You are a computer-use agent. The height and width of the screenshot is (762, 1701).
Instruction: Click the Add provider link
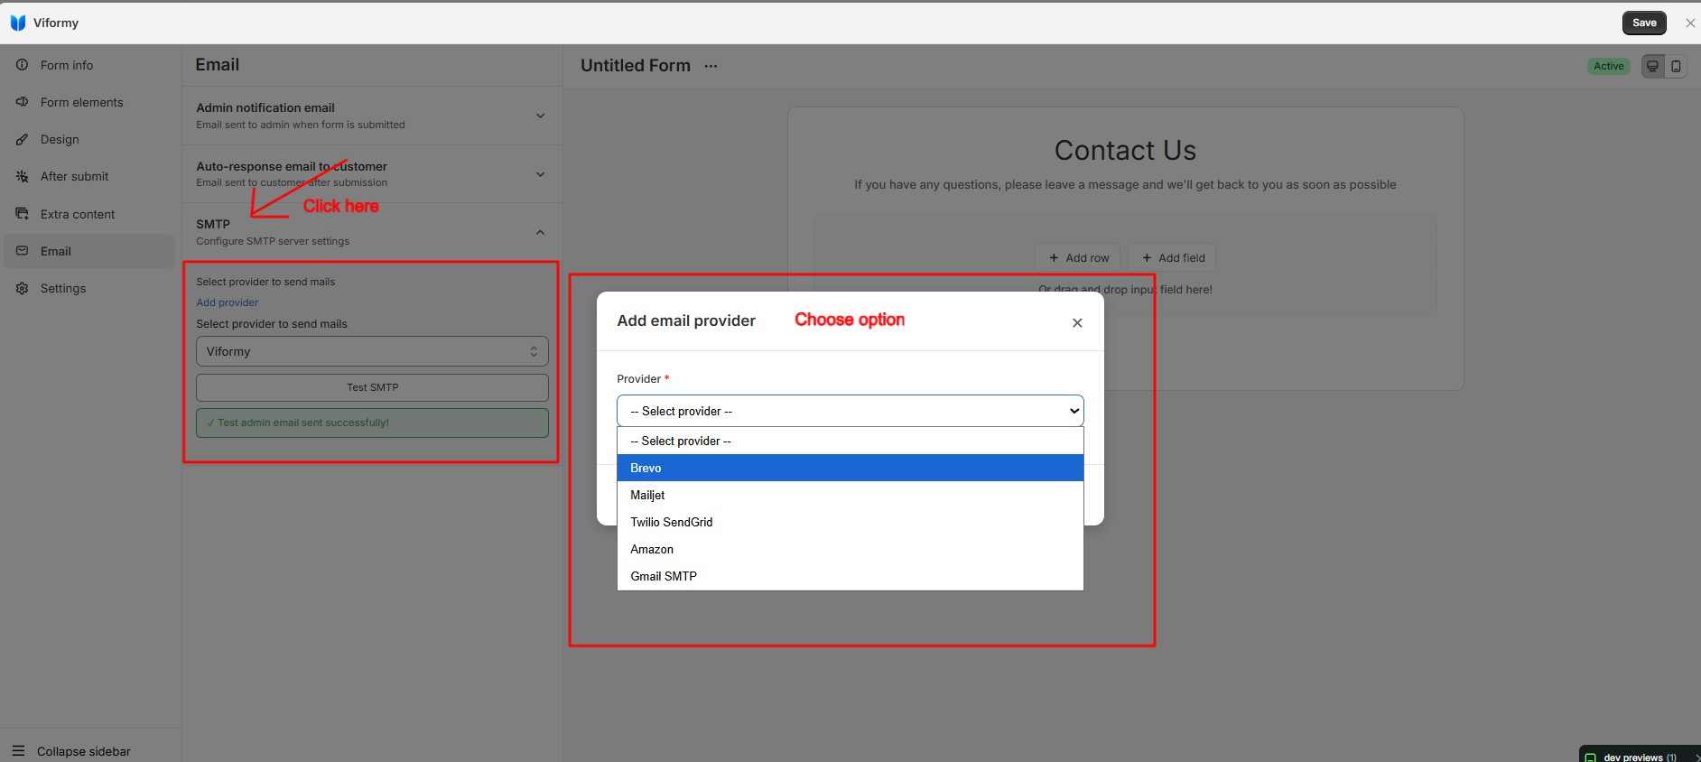pos(228,302)
